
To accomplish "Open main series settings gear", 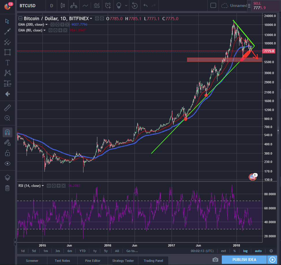I will coord(102,18).
